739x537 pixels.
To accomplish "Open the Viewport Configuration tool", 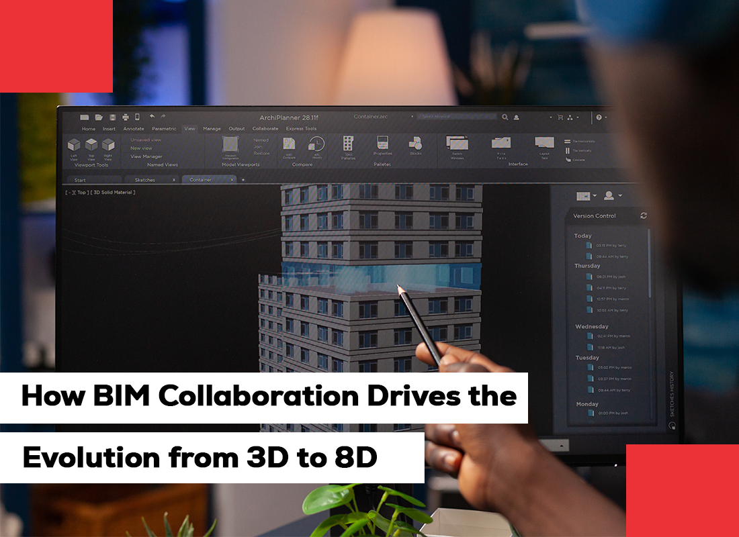I will [230, 144].
